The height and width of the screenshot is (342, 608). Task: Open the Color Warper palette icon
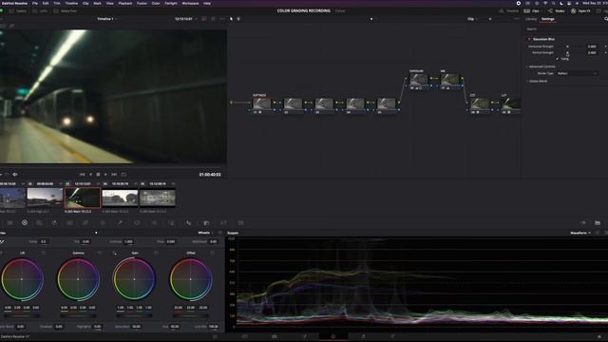(103, 223)
